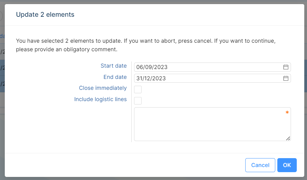This screenshot has width=307, height=180.
Task: Open the Start date calendar picker
Action: click(x=286, y=67)
